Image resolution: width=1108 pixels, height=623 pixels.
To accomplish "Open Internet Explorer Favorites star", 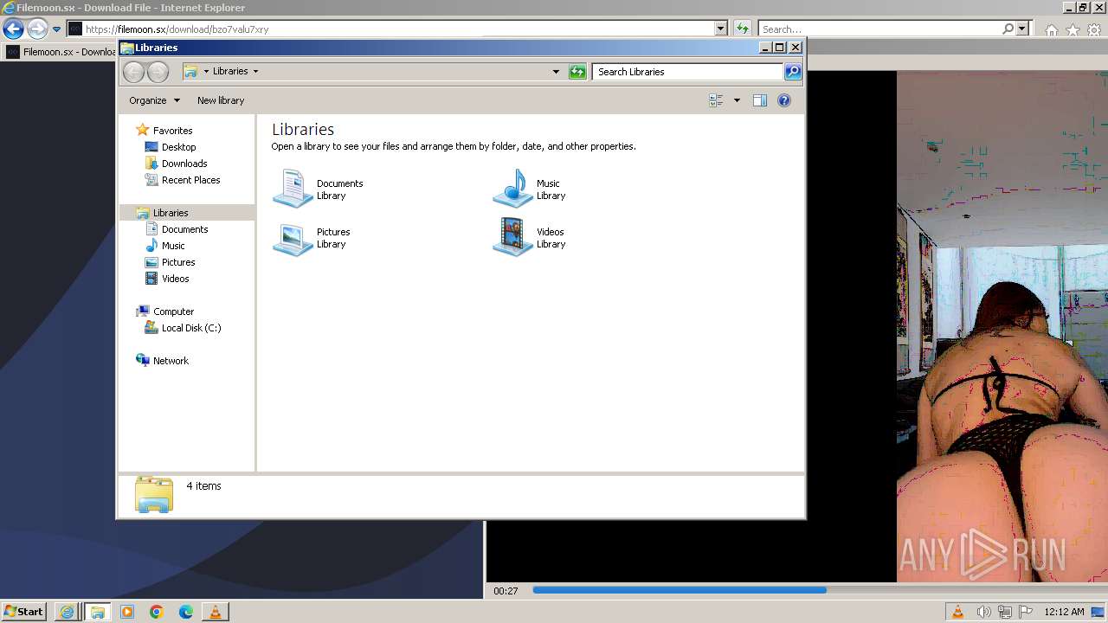I will (1073, 29).
